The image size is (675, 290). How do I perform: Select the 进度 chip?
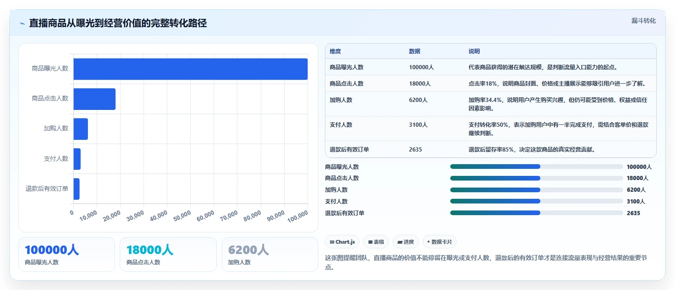tap(406, 242)
